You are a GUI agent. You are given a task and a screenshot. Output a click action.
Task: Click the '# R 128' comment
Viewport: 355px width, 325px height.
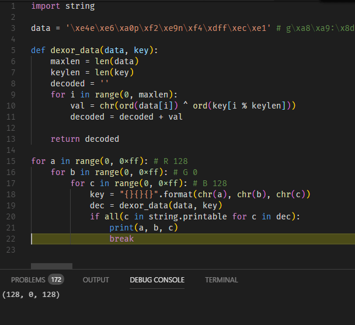[x=170, y=161]
